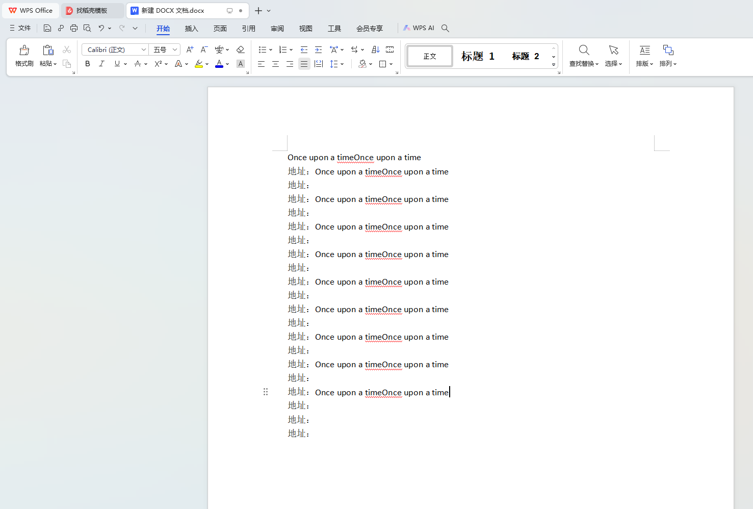Viewport: 753px width, 509px height.
Task: Open the bullet list icon
Action: coord(263,49)
